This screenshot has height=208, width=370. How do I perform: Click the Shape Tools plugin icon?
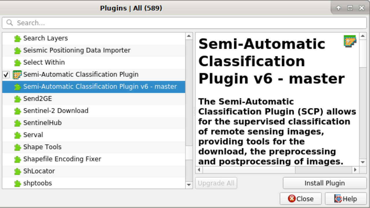[18, 147]
